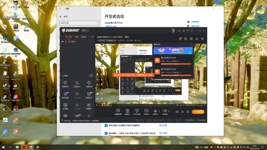
Task: Open the Settings gear on the taskbar
Action: coord(38,147)
